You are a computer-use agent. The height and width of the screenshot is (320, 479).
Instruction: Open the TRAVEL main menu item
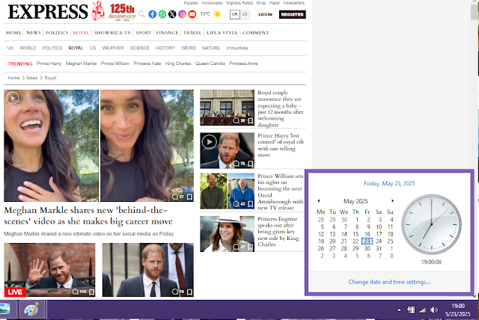(x=192, y=33)
